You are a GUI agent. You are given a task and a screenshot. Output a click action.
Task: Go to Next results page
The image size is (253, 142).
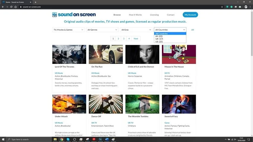[x=136, y=39]
